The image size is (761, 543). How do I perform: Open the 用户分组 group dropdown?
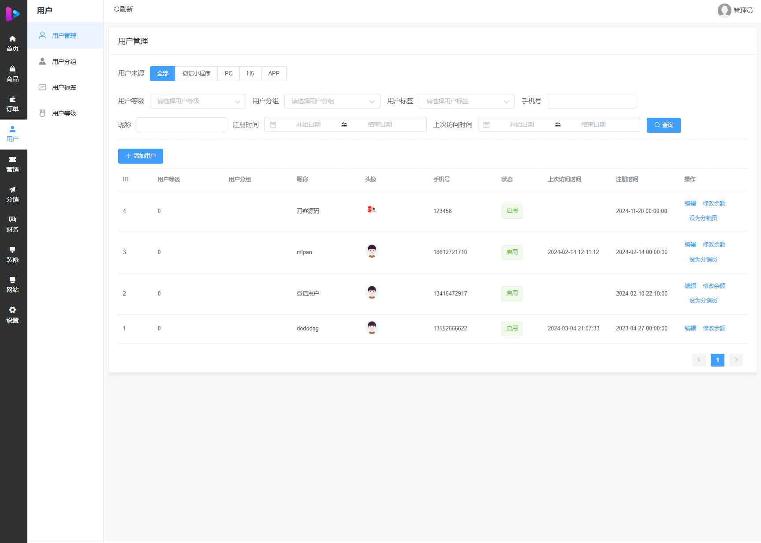click(x=332, y=101)
